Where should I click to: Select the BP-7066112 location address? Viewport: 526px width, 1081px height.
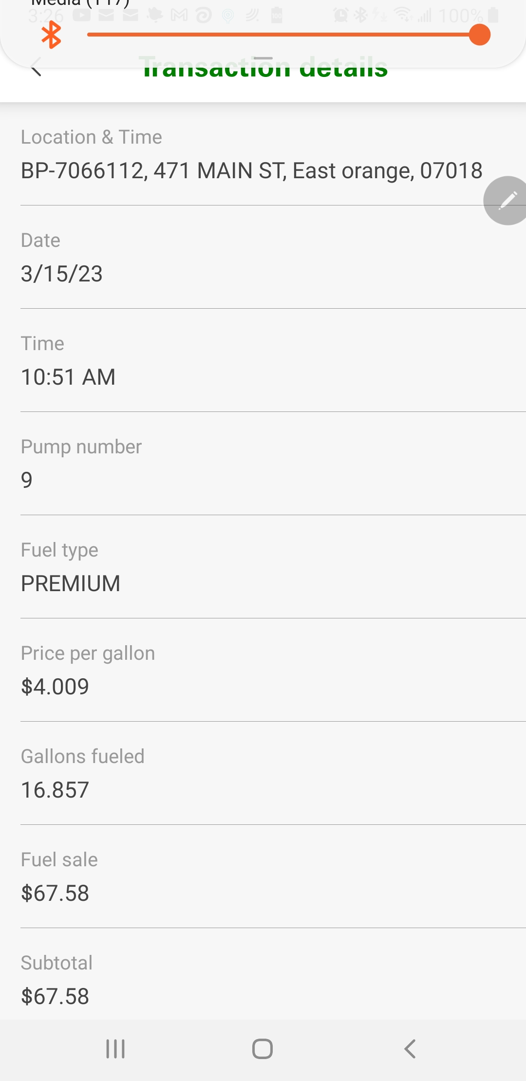coord(251,171)
